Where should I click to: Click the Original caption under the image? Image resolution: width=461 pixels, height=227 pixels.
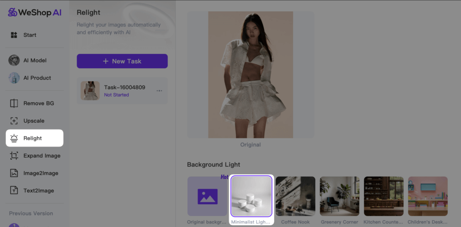(x=250, y=145)
